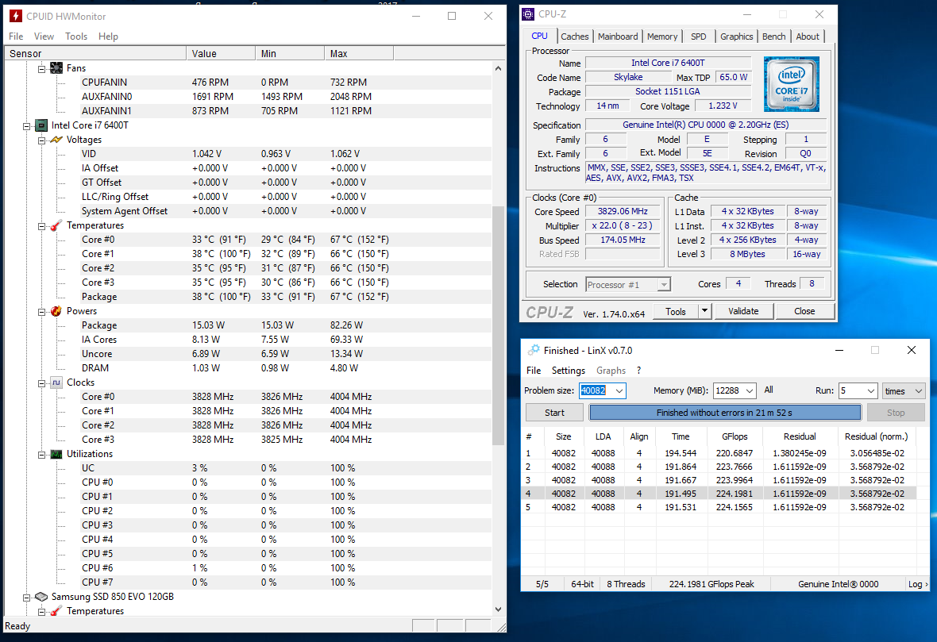Collapse the Samsung SSD 850 EVO node

27,598
